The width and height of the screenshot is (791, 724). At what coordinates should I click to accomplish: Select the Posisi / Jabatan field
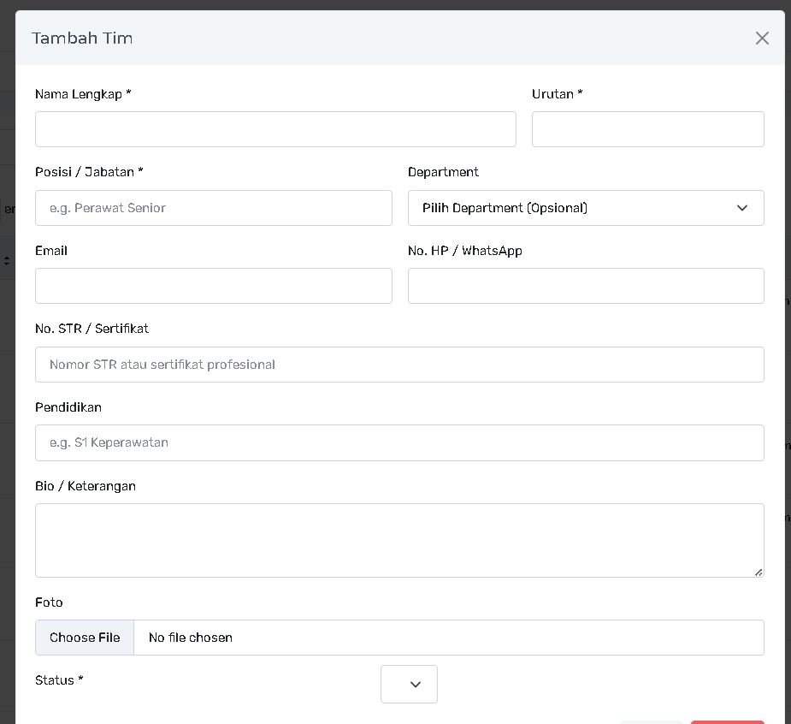213,208
